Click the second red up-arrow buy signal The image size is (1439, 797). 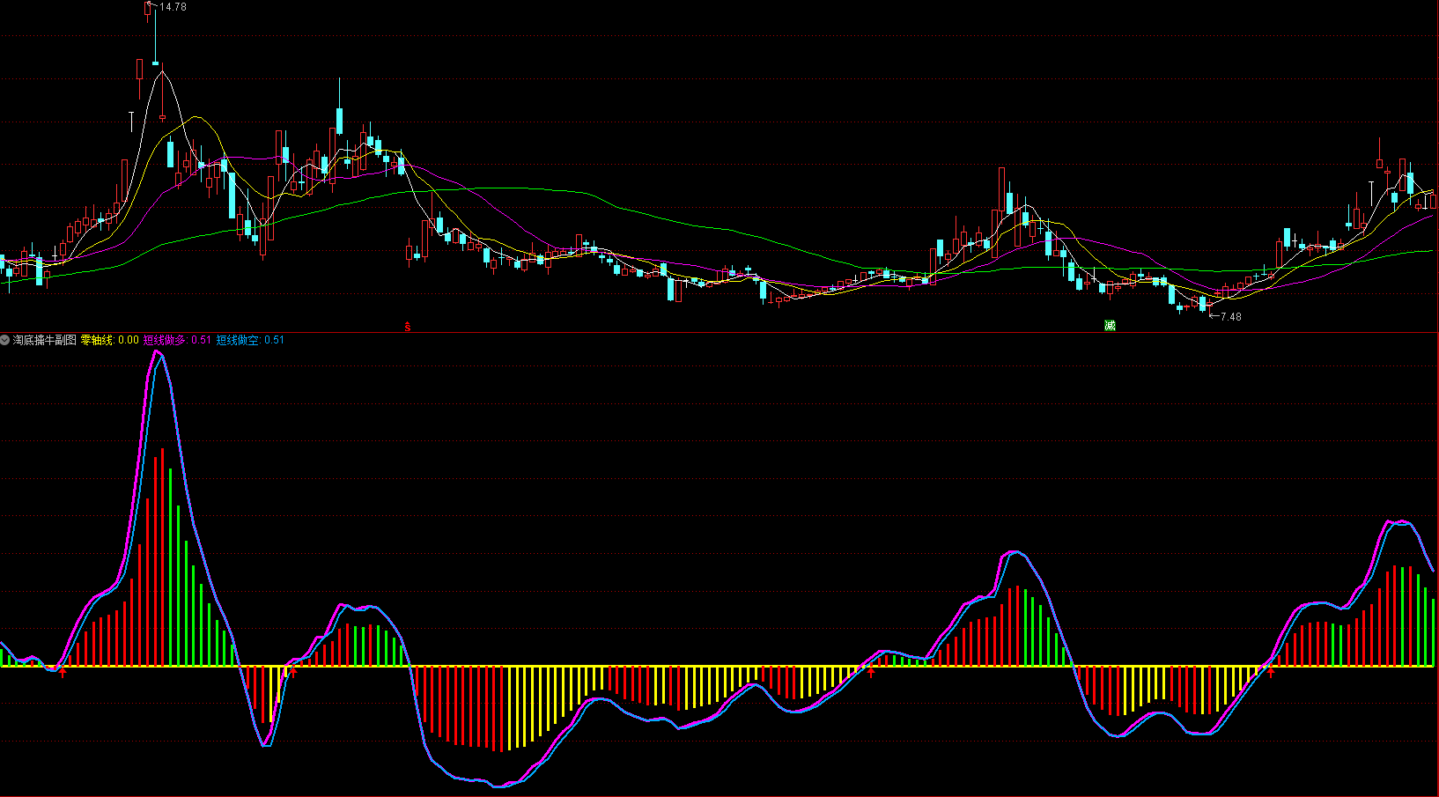click(294, 672)
